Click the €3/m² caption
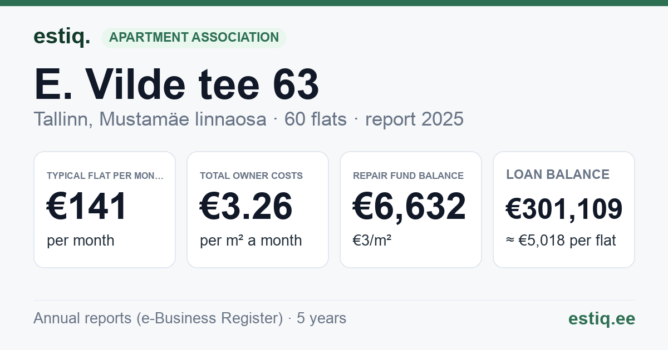668x350 pixels. [x=372, y=241]
